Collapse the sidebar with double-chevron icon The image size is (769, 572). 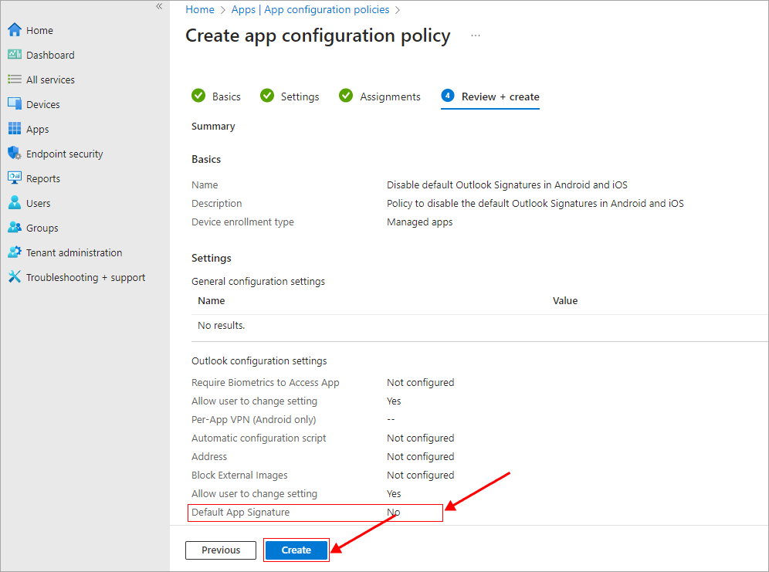pyautogui.click(x=159, y=6)
